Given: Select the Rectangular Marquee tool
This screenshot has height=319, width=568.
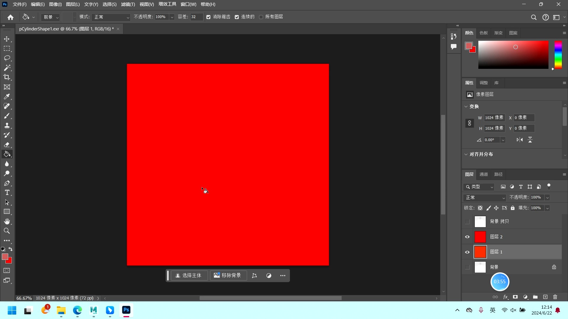Looking at the screenshot, I should (7, 48).
